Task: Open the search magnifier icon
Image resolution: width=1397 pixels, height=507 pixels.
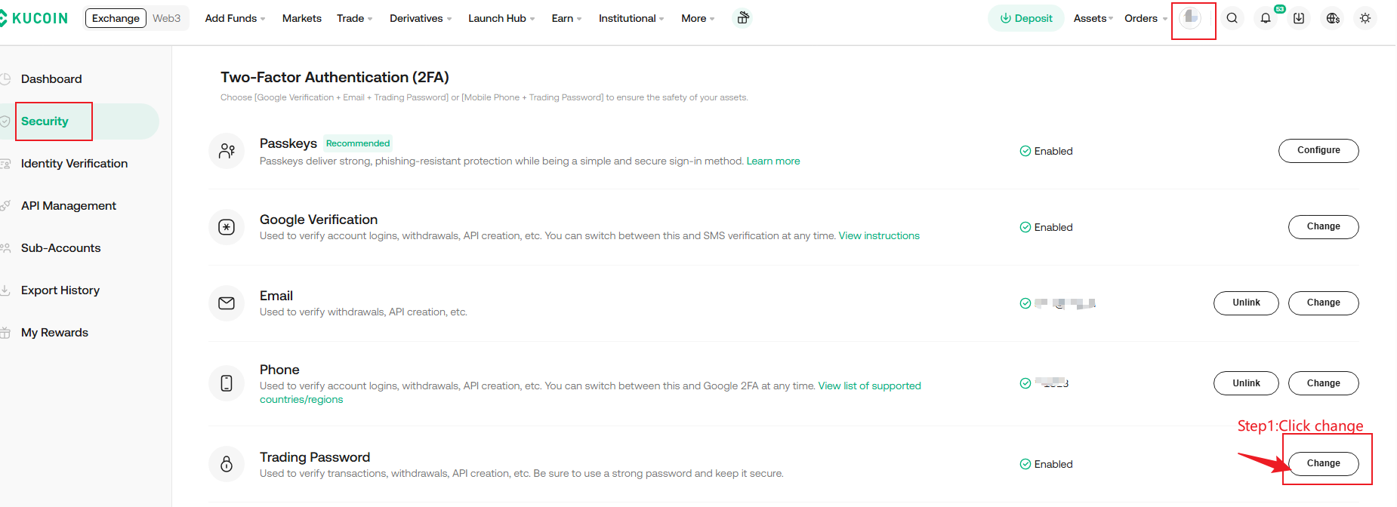Action: click(1232, 18)
